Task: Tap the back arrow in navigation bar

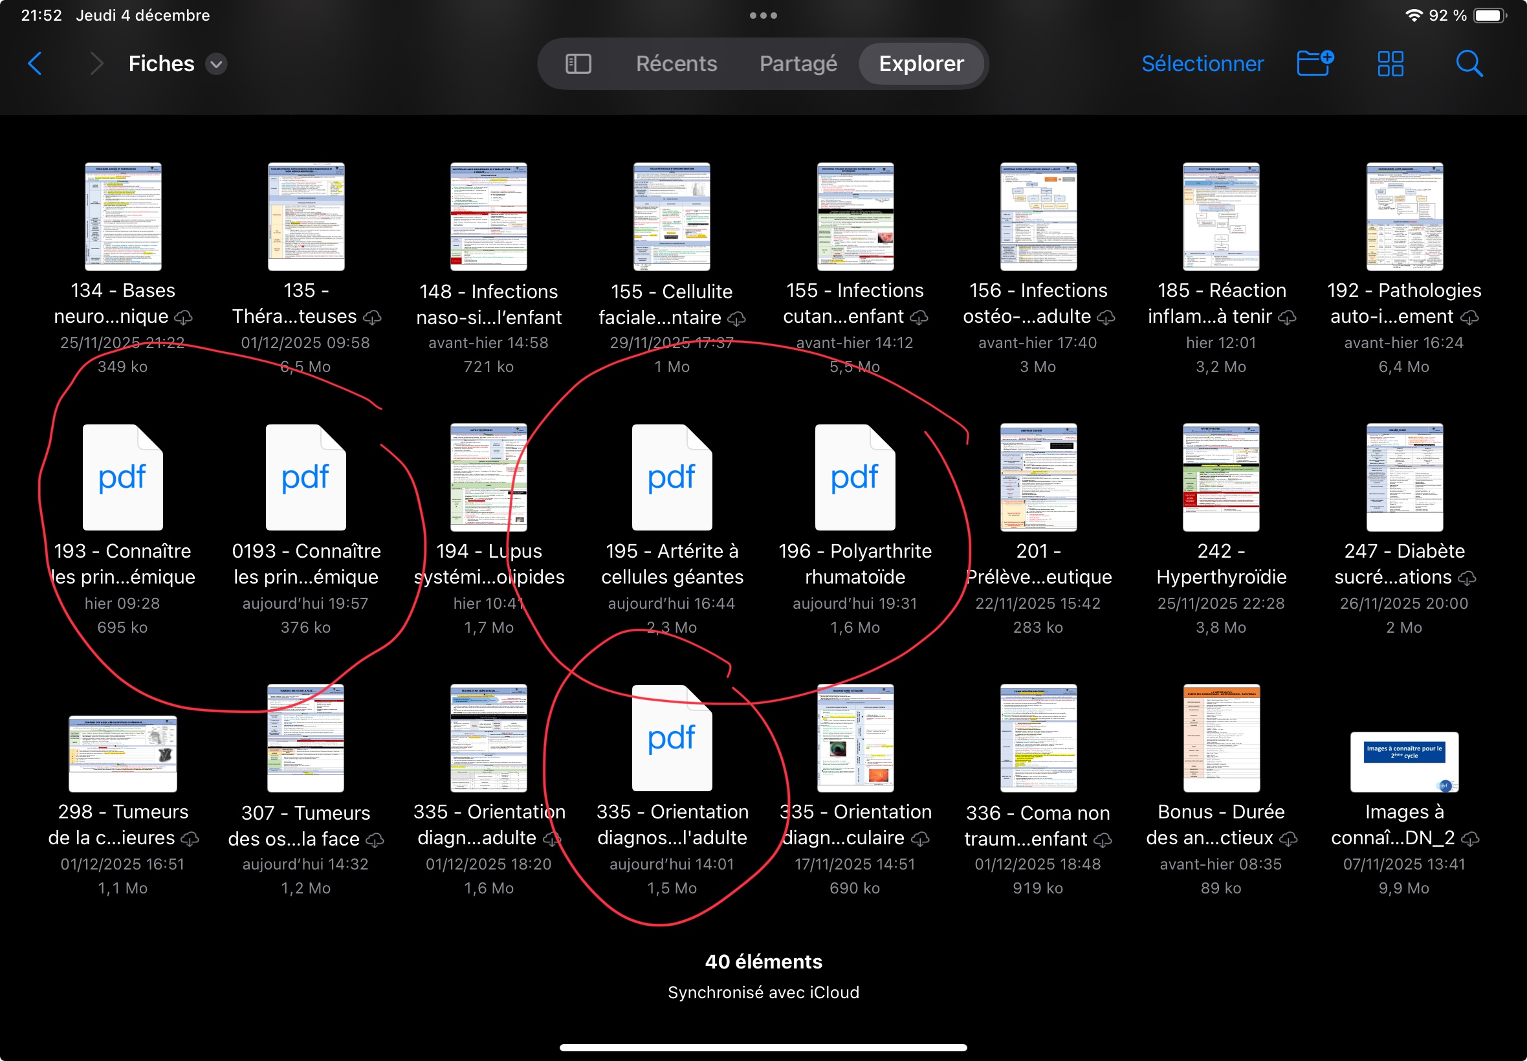Action: (x=35, y=64)
